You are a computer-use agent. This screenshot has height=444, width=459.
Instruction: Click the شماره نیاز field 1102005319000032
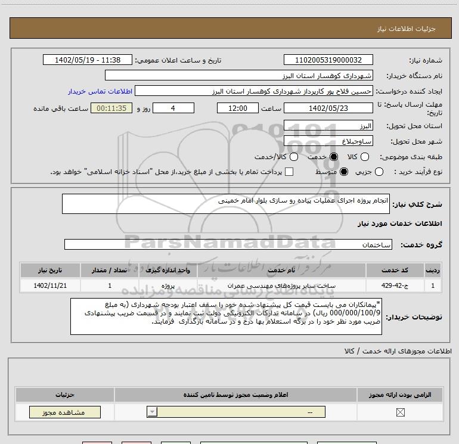[x=328, y=60]
